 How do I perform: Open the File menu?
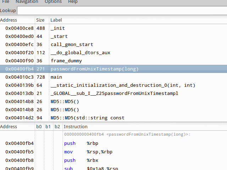pos(6,1)
